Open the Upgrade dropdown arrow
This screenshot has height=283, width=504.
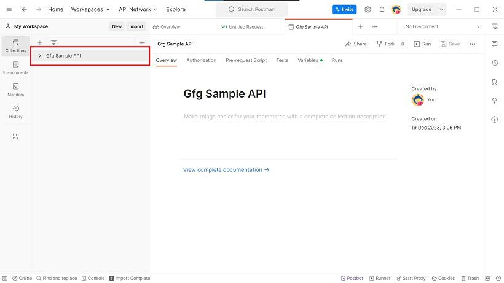tap(441, 9)
